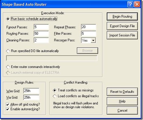Open the Recorner Pass dropdown arrow
The image size is (143, 120).
point(93,40)
